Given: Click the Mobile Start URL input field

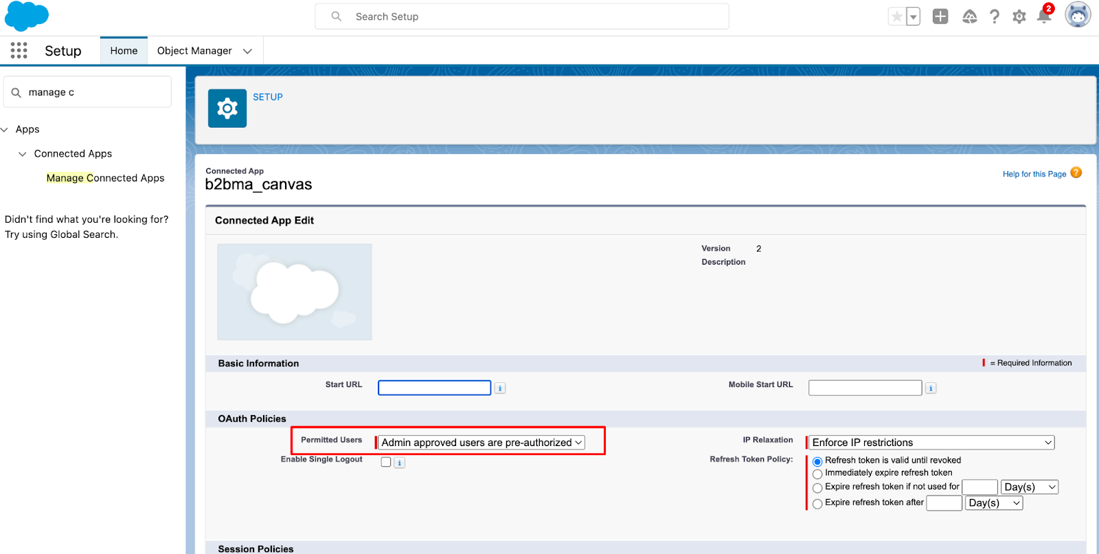Looking at the screenshot, I should click(x=865, y=388).
